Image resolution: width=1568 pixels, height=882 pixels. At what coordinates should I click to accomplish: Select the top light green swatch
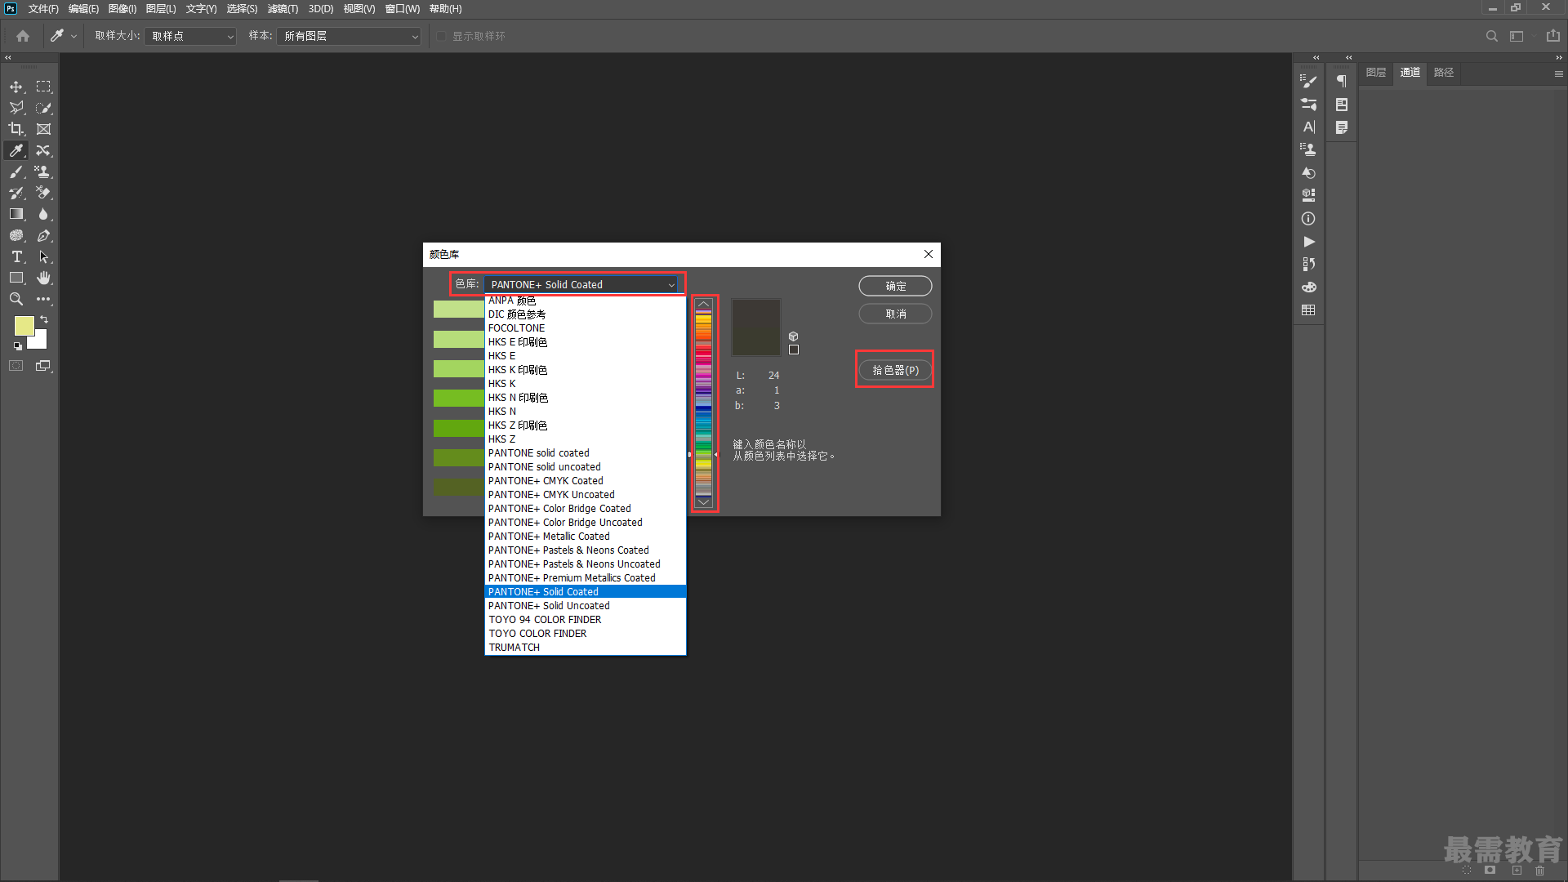tap(459, 310)
